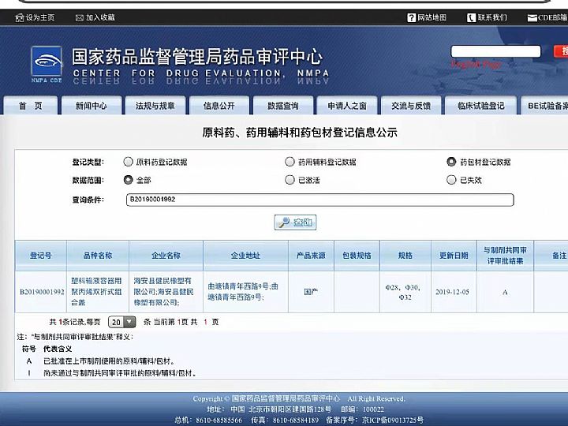Viewport: 568px width, 426px height.
Task: Click the top-right site search box
Action: pos(495,51)
